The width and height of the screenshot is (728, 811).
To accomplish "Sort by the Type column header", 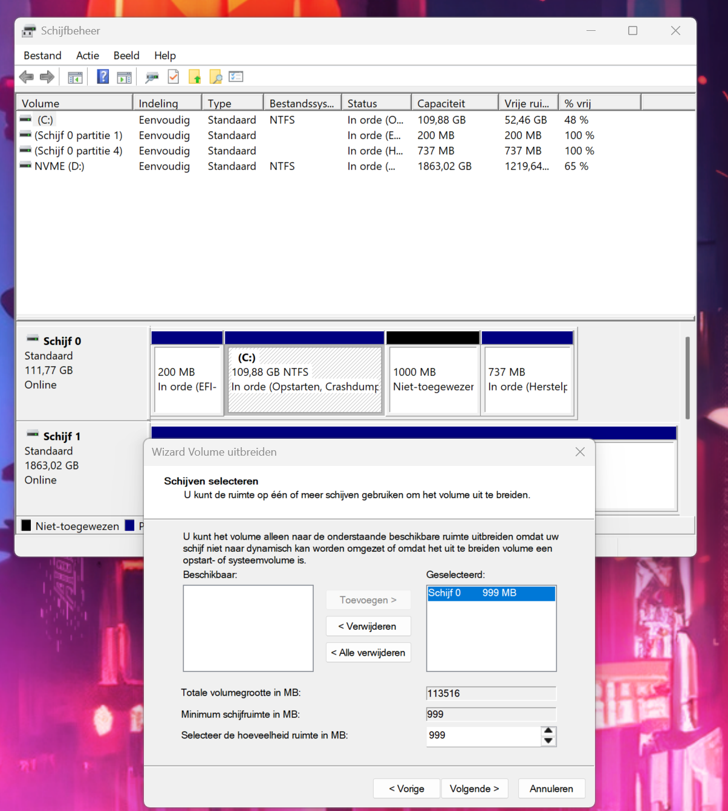I will (x=233, y=103).
